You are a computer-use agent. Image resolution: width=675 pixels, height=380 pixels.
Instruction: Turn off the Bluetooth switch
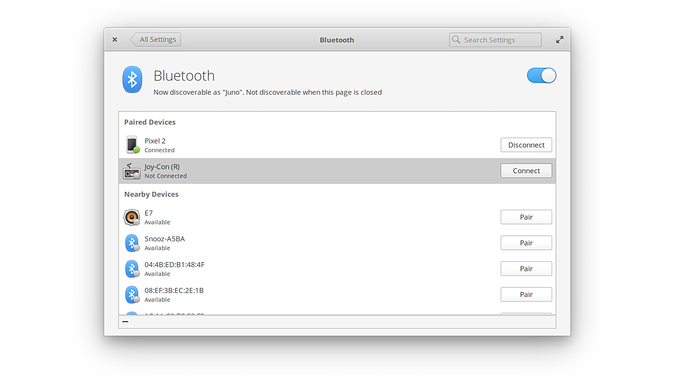[541, 75]
